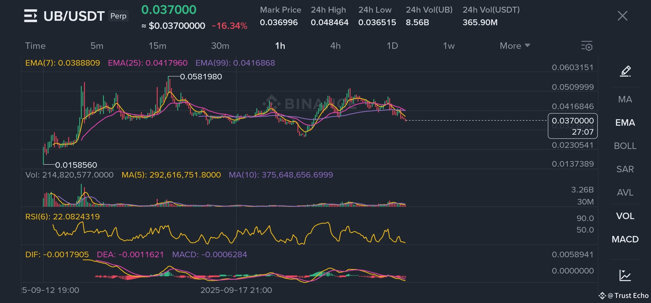Open the chart settings icon

587,46
